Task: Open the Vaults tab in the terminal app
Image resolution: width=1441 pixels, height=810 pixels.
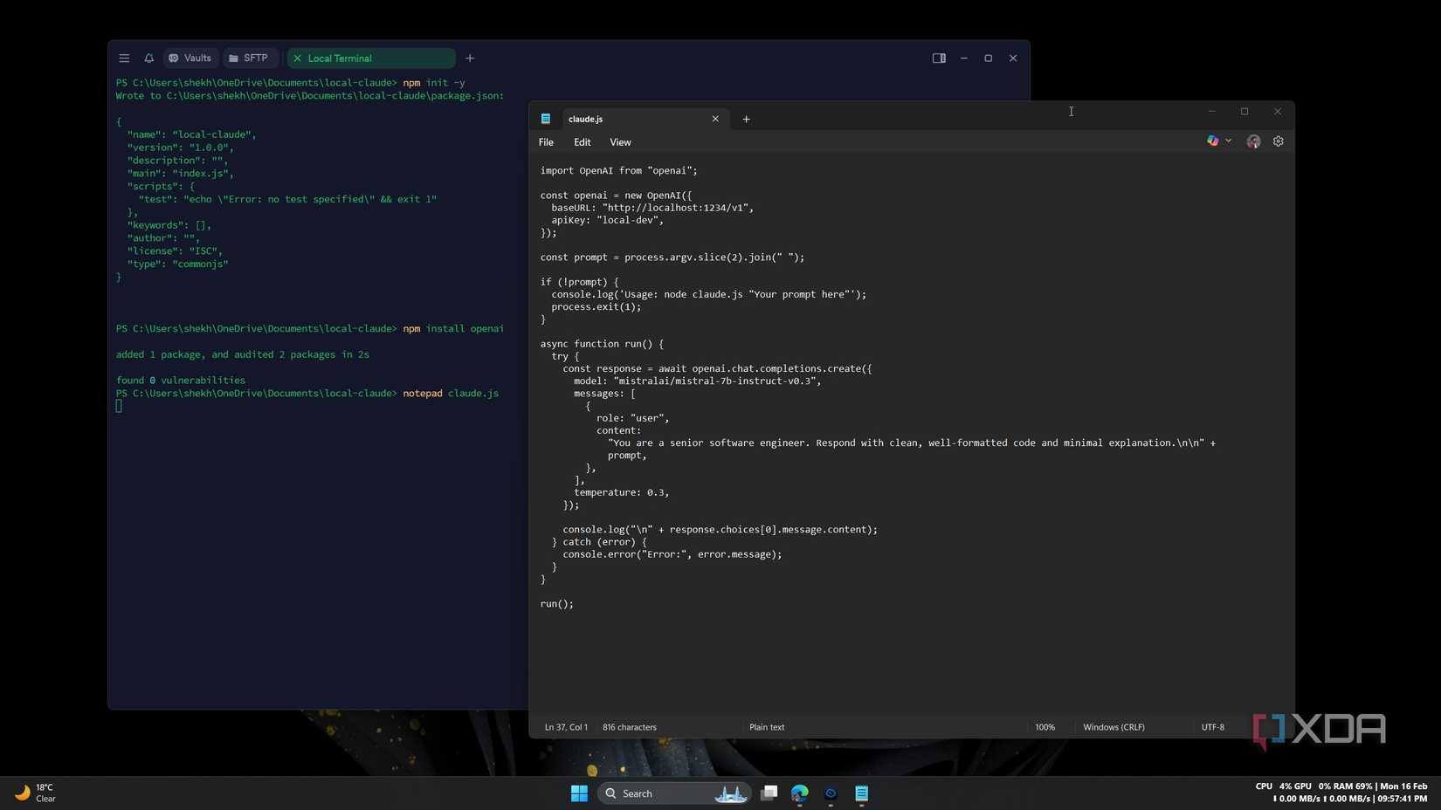Action: 190,58
